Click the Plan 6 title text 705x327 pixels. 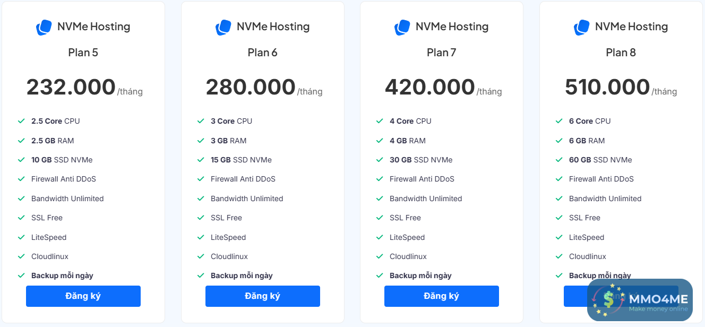[262, 53]
